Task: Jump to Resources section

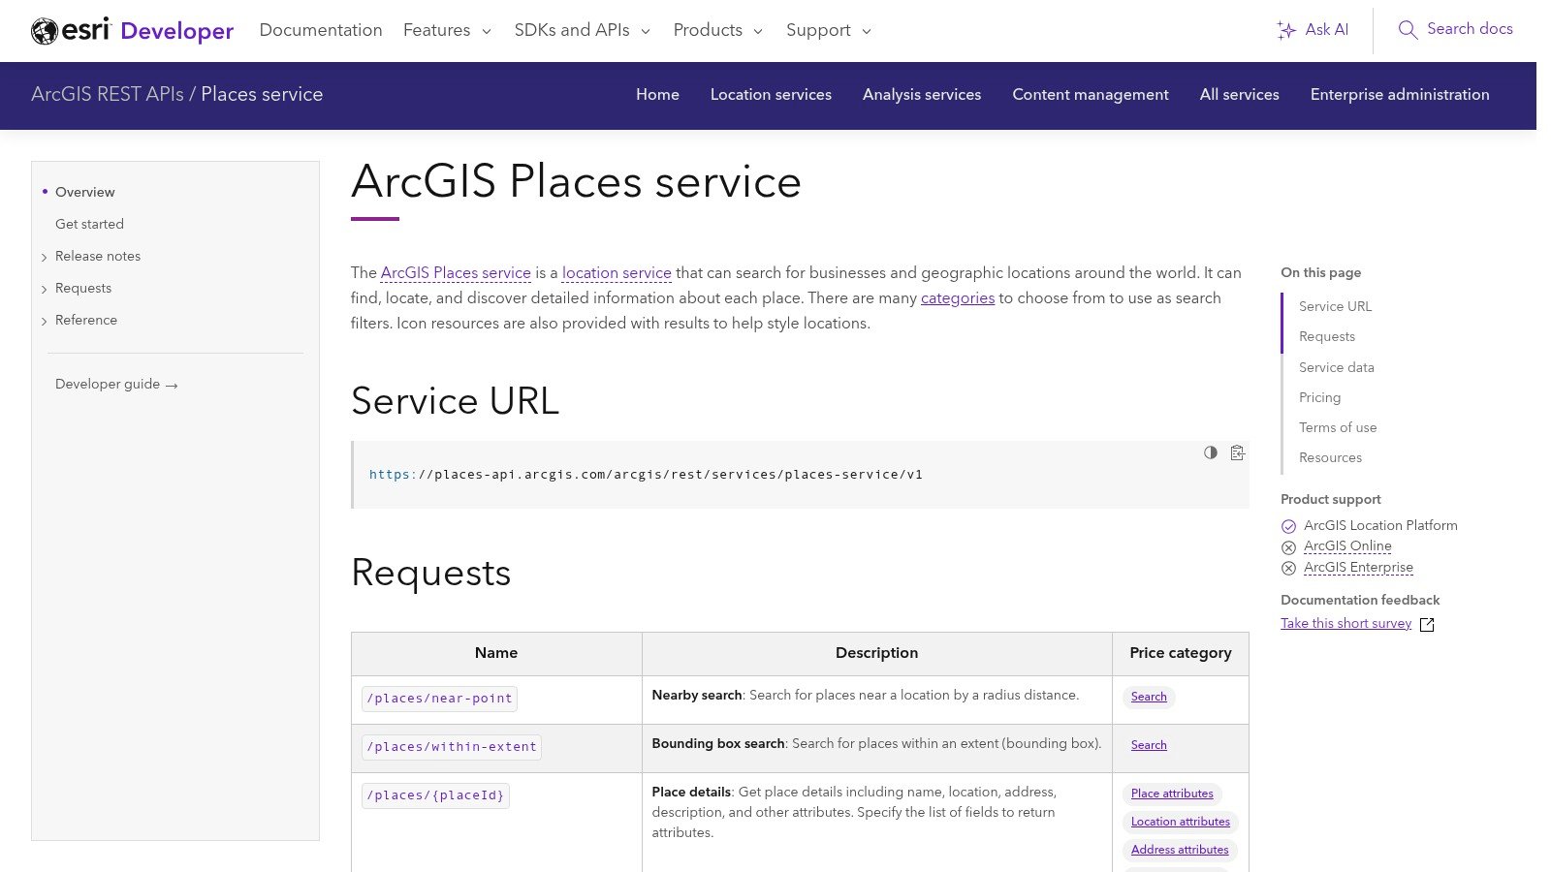Action: pos(1330,457)
